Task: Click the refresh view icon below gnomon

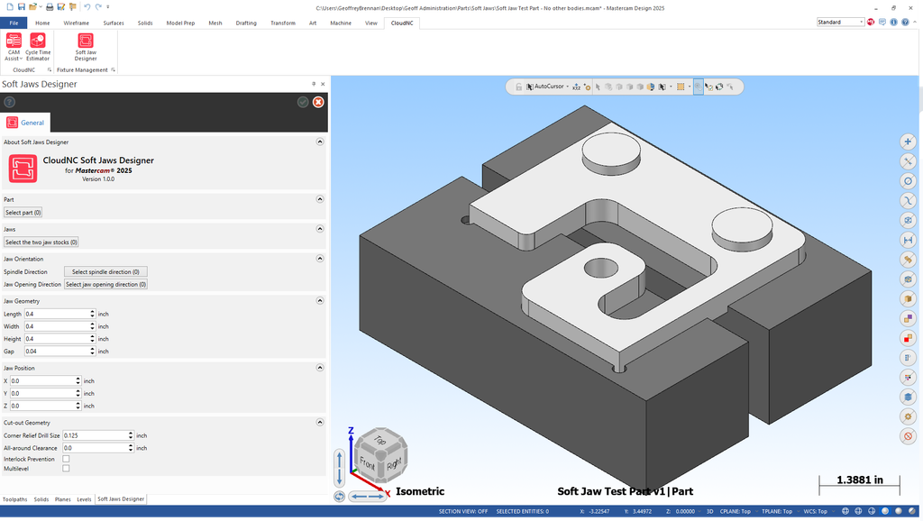Action: pyautogui.click(x=340, y=497)
